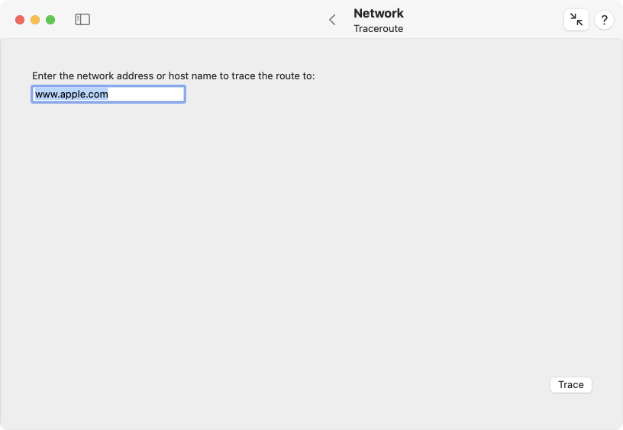Screen dimensions: 623x430
Task: Zoom window using green button
Action: (50, 20)
